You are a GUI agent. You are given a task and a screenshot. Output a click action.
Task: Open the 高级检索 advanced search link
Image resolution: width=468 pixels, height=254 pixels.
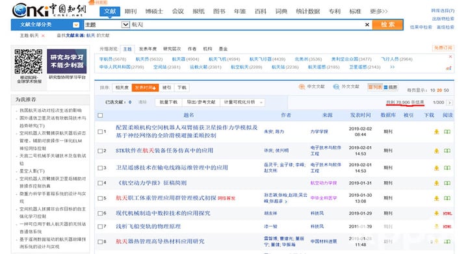coord(446,27)
